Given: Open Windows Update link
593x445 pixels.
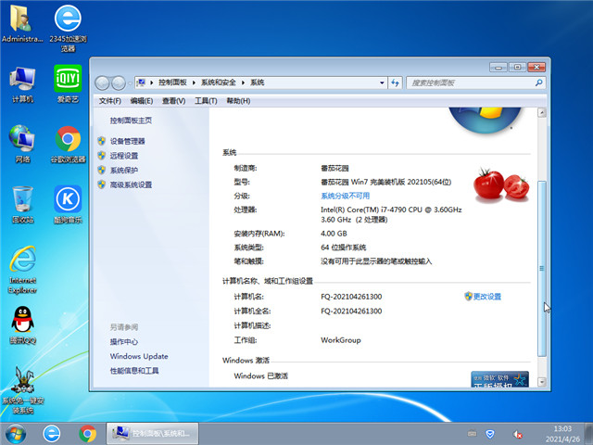Looking at the screenshot, I should pos(139,356).
